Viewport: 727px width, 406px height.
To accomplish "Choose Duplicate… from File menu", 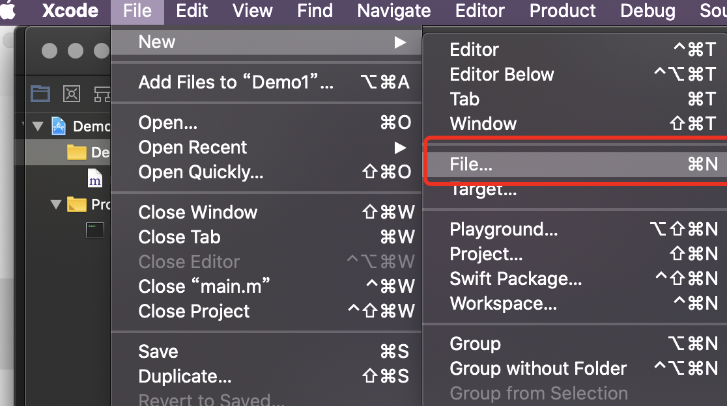I will (x=266, y=376).
